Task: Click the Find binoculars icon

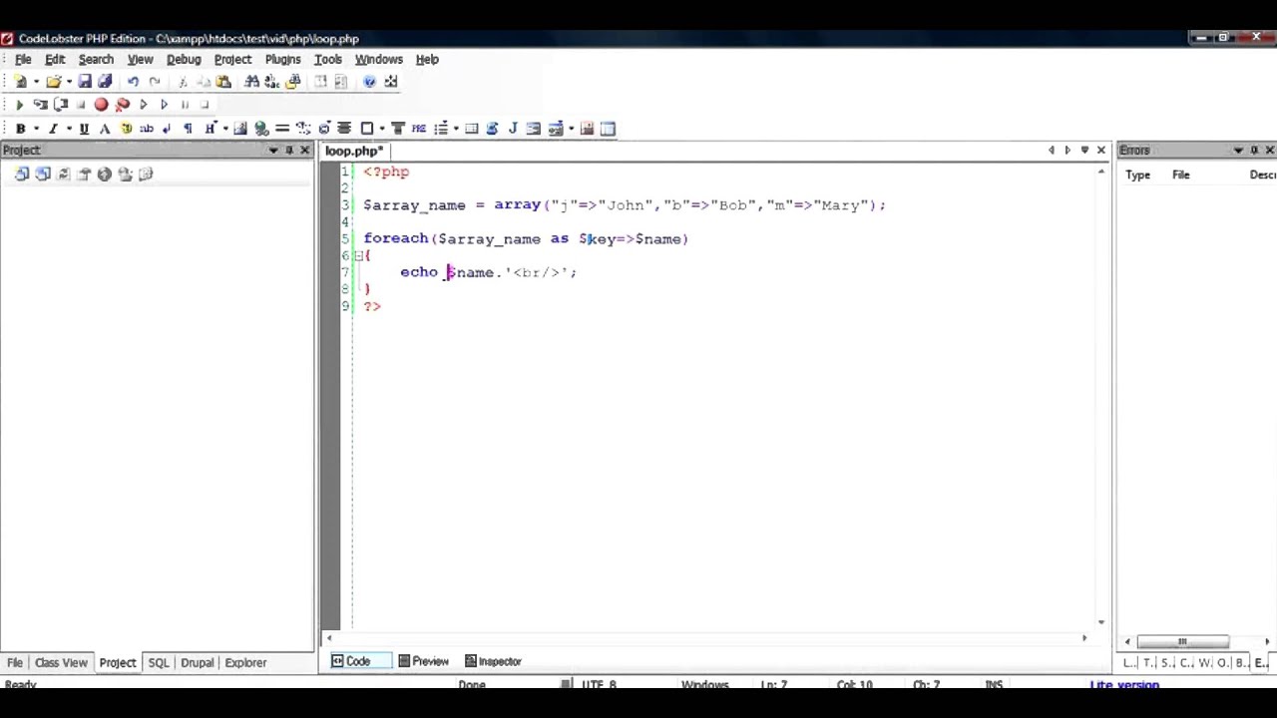Action: (252, 82)
